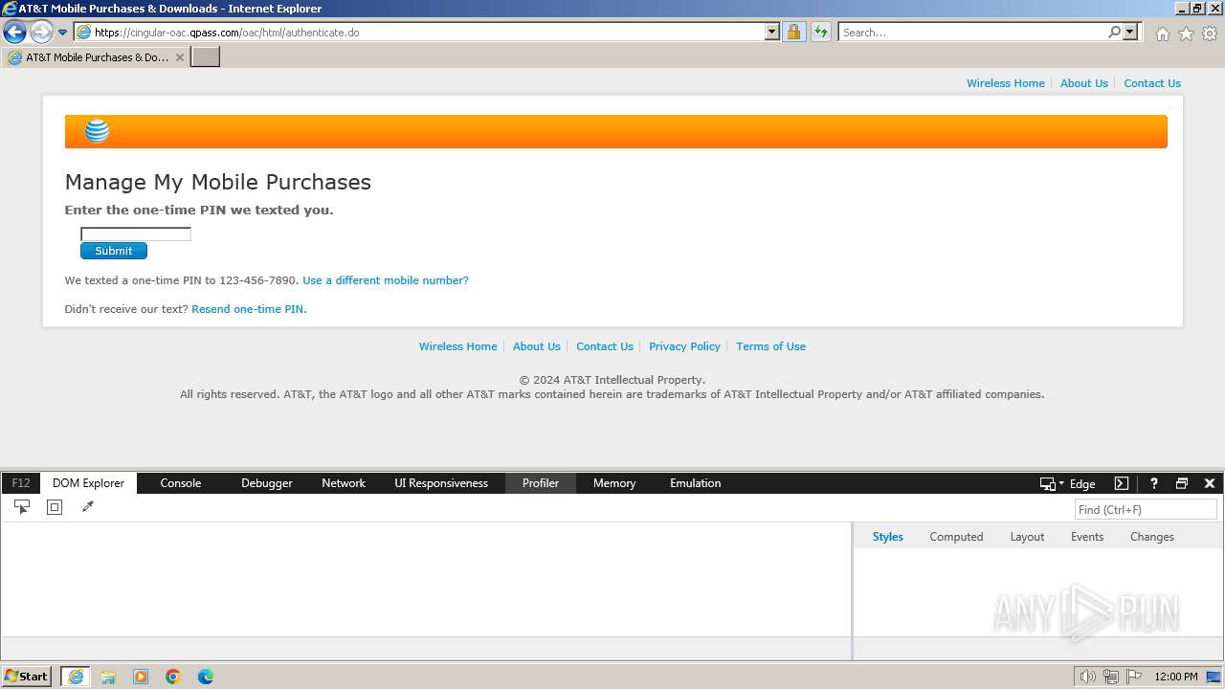Go forward with the browser Forward arrow
Image resolution: width=1225 pixels, height=689 pixels.
[x=41, y=32]
